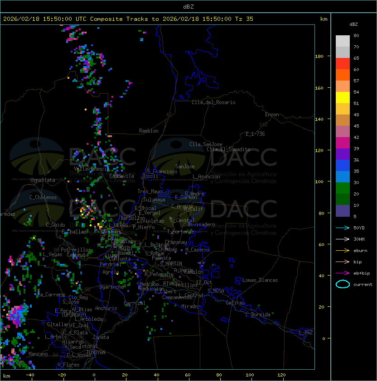
Task: Click the 'Composite Tracks' header text
Action: 119,19
